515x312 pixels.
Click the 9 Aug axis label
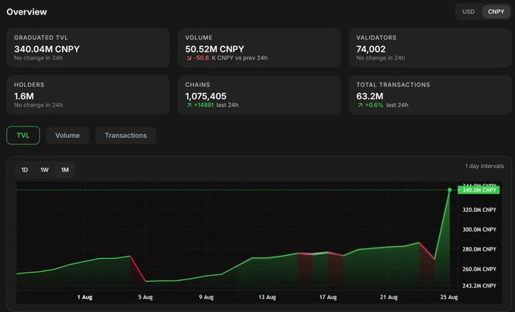pyautogui.click(x=206, y=297)
